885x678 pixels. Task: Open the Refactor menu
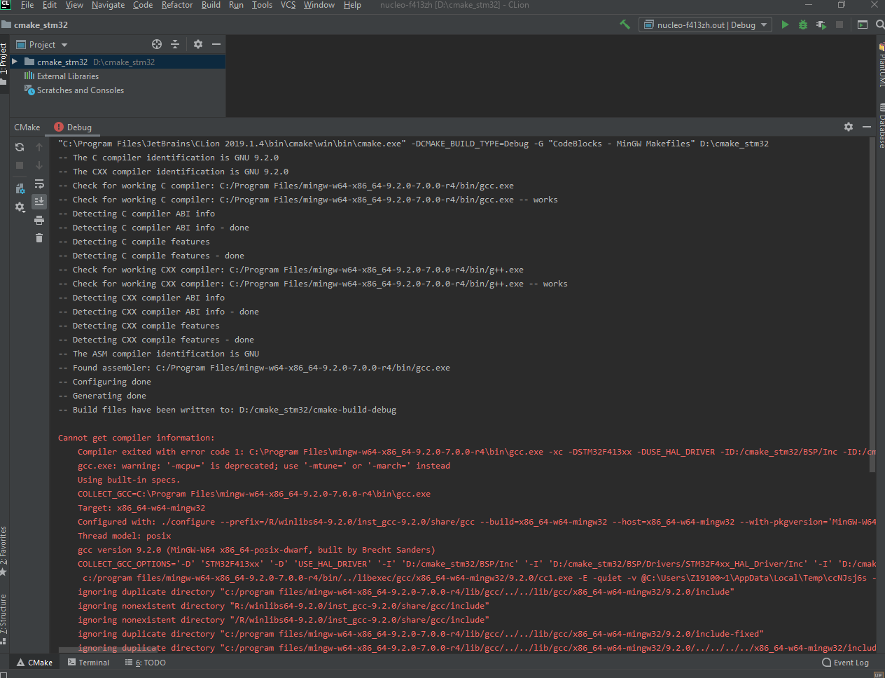pyautogui.click(x=177, y=5)
